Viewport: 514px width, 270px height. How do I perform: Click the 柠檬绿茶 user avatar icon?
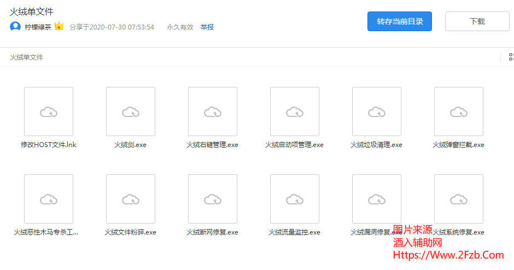click(15, 27)
